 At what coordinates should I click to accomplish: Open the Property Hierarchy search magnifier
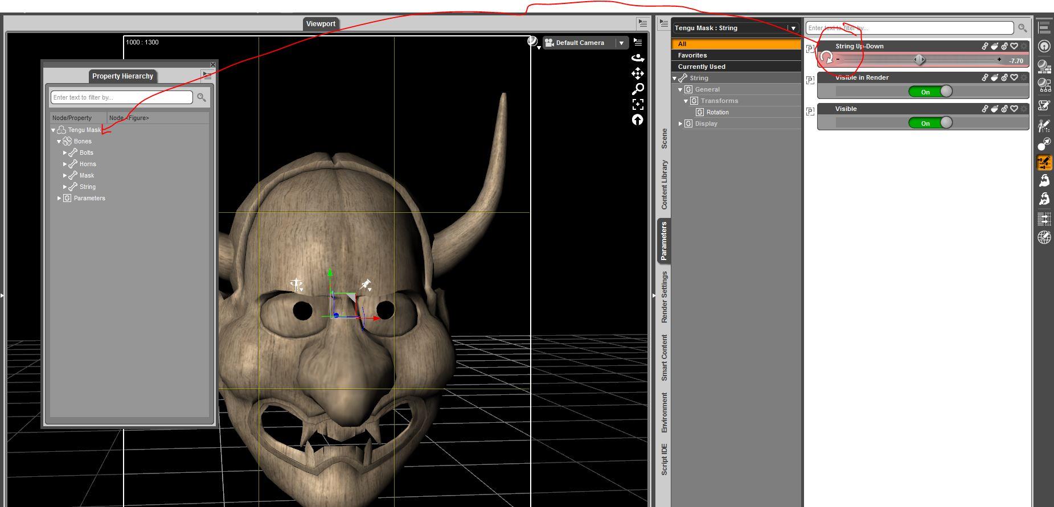[x=202, y=97]
